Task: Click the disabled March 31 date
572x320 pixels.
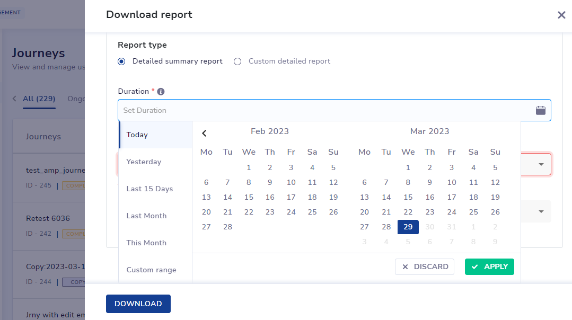Action: 452,227
